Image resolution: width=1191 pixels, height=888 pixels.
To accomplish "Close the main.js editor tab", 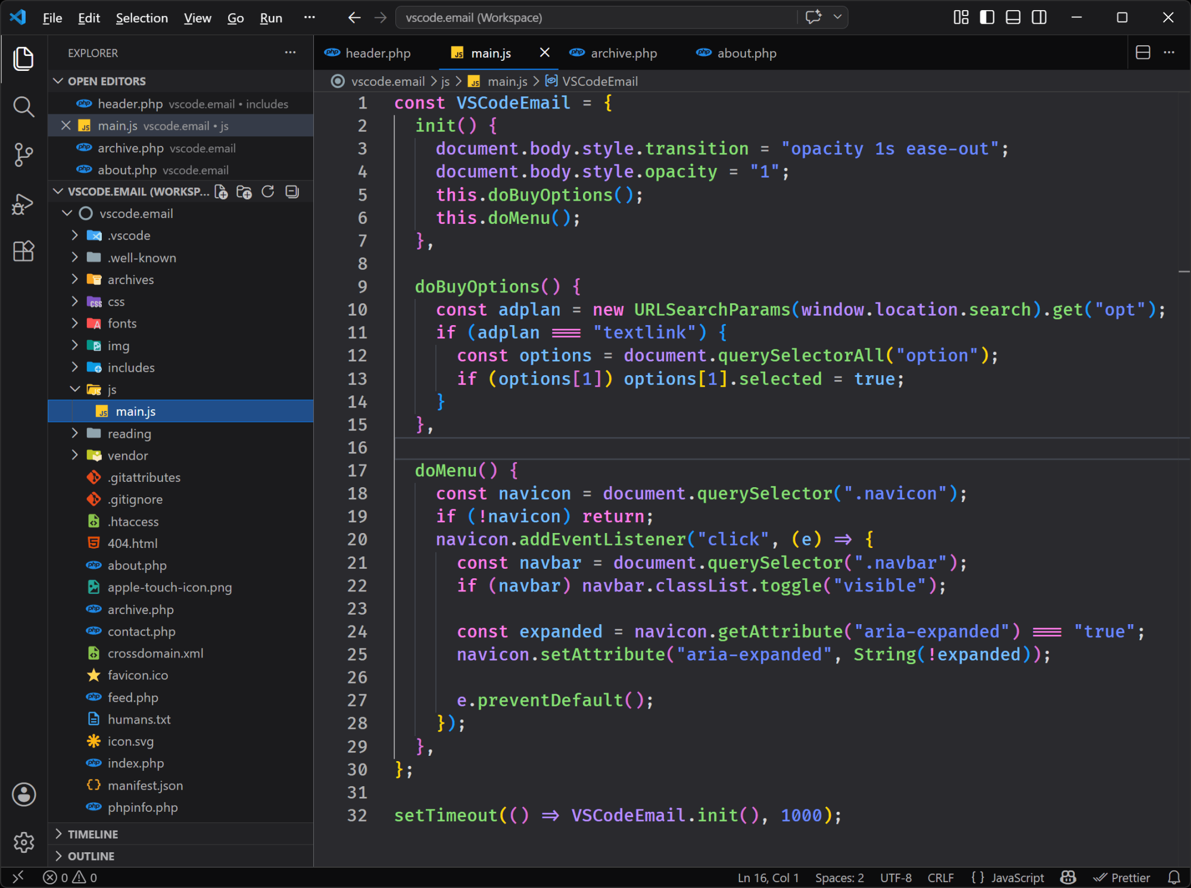I will point(544,53).
